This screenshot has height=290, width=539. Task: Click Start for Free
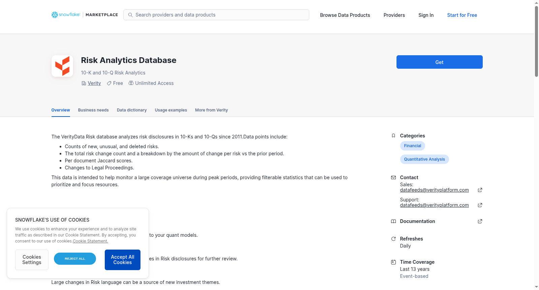[462, 15]
